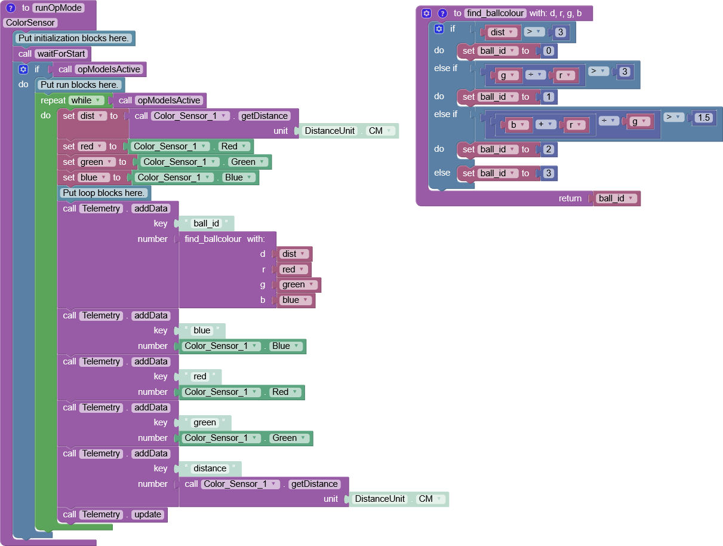723x546 pixels.
Task: Edit the number 0 in set ball_id block
Action: coord(549,51)
